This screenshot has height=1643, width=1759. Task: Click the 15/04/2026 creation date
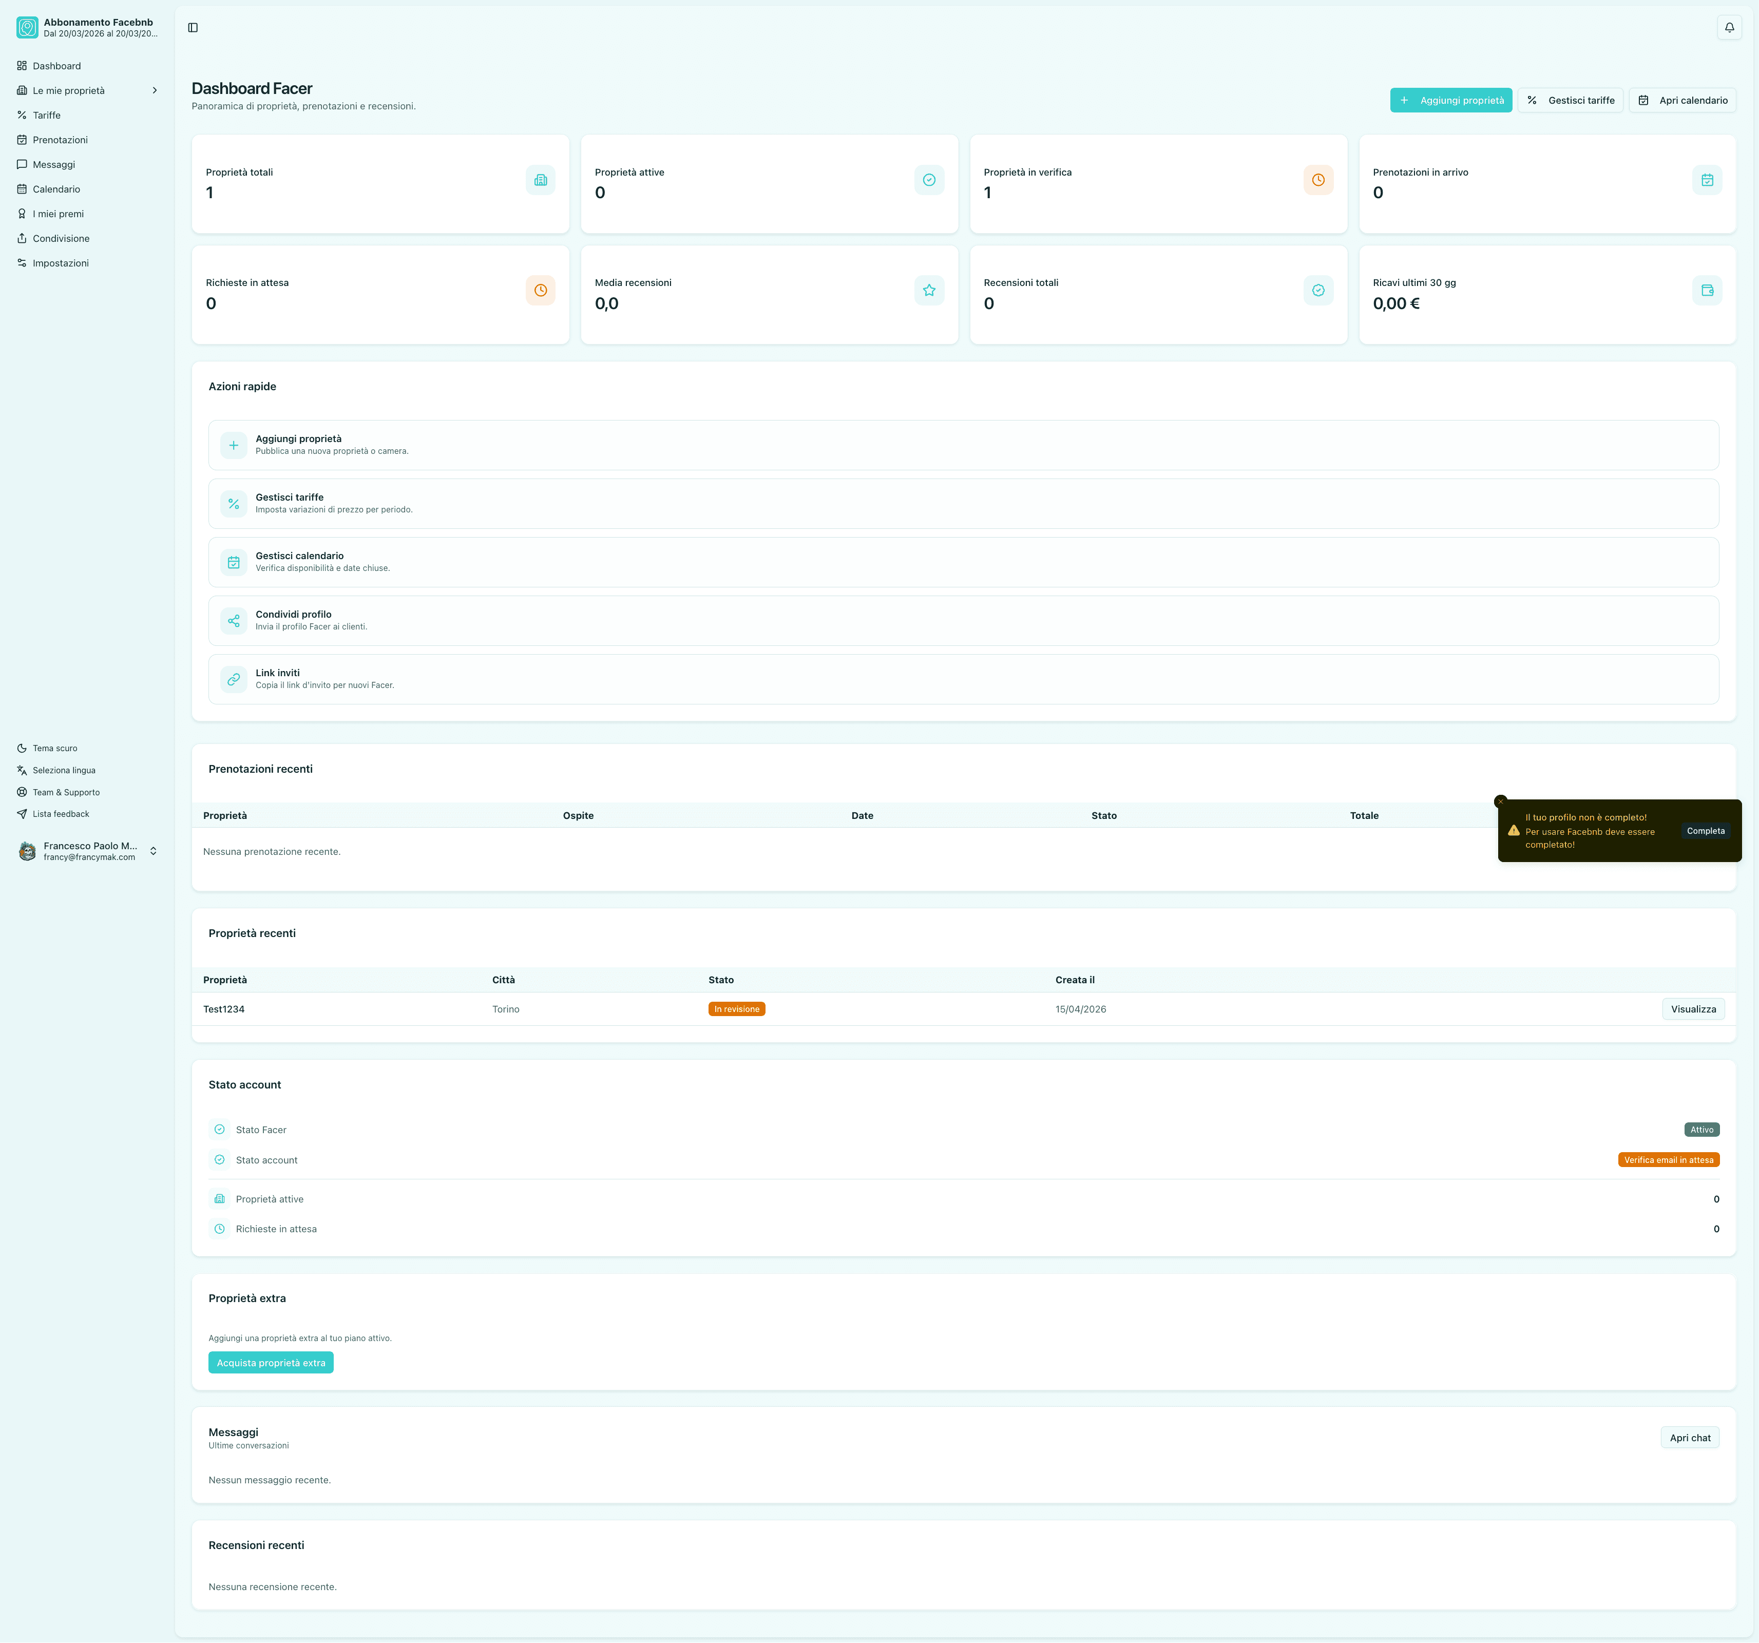pos(1080,1009)
